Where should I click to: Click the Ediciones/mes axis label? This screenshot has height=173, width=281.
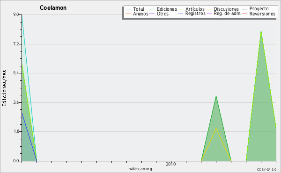tap(4, 88)
